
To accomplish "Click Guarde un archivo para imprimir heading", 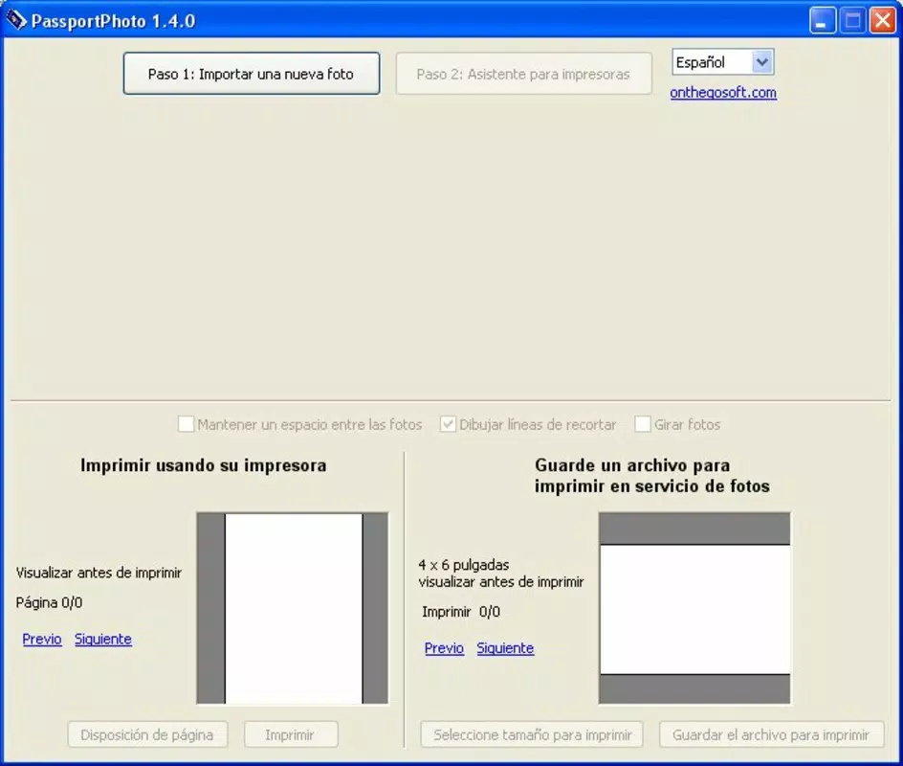I will [652, 476].
